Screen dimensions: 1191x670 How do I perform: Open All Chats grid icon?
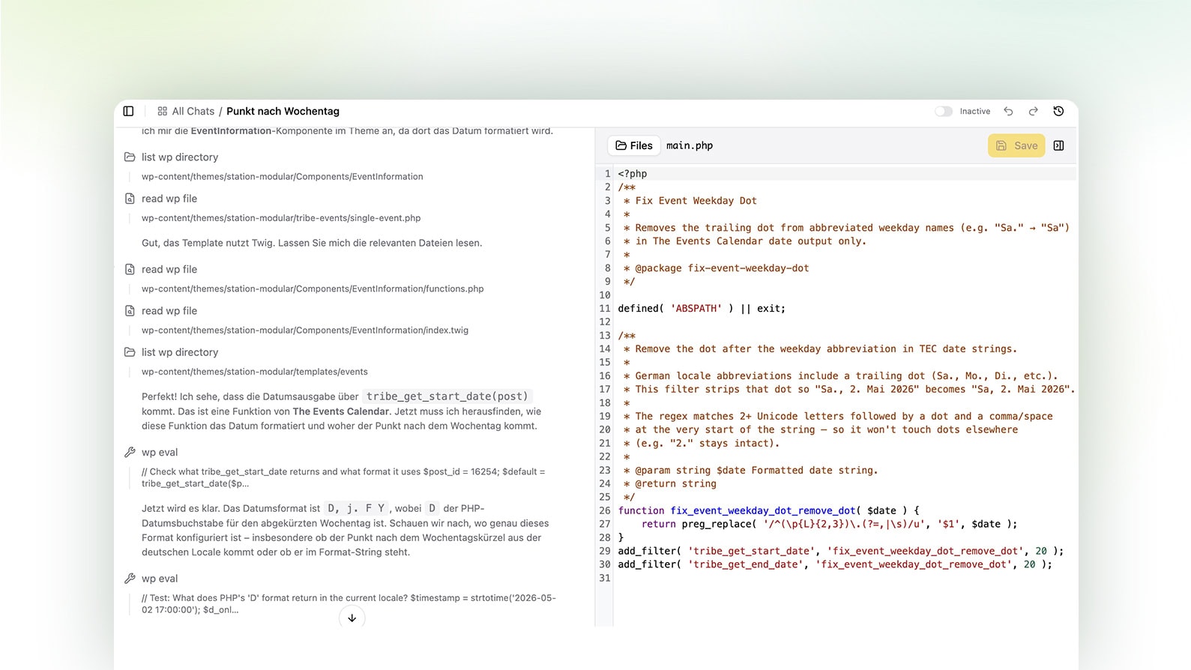pos(162,111)
